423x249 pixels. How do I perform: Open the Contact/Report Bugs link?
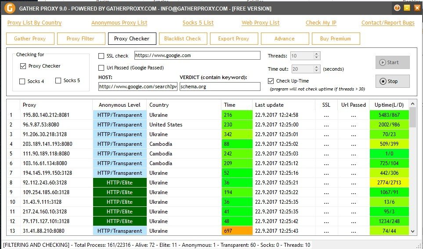(x=388, y=23)
